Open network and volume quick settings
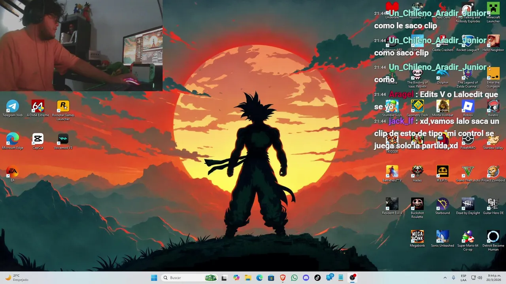 (x=477, y=278)
